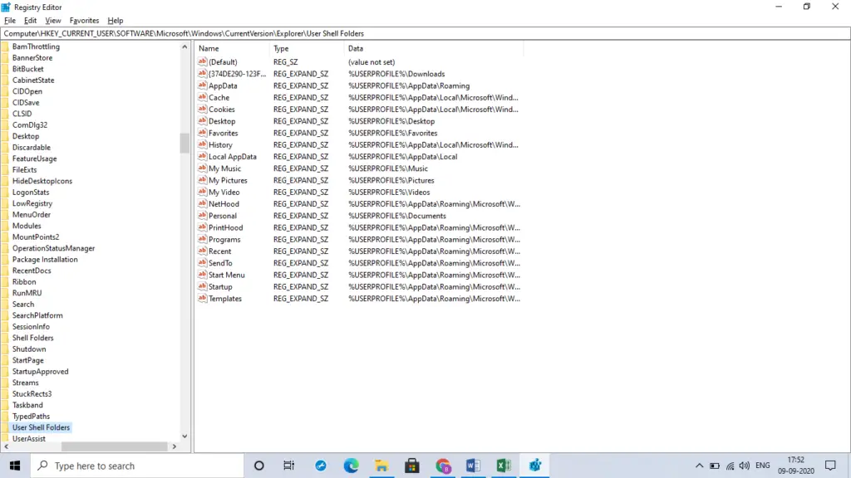Open the Help menu
The width and height of the screenshot is (851, 478).
pyautogui.click(x=115, y=21)
